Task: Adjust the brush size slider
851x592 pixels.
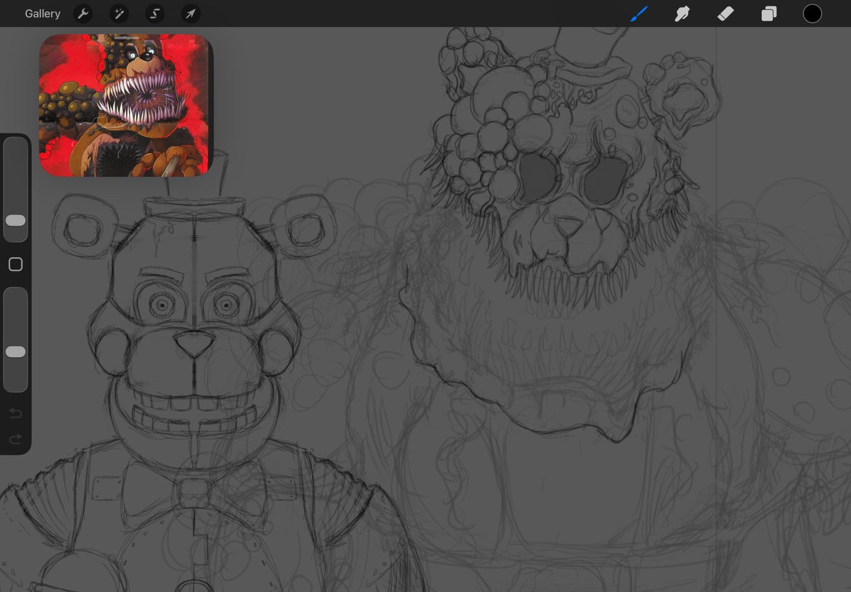Action: click(16, 190)
